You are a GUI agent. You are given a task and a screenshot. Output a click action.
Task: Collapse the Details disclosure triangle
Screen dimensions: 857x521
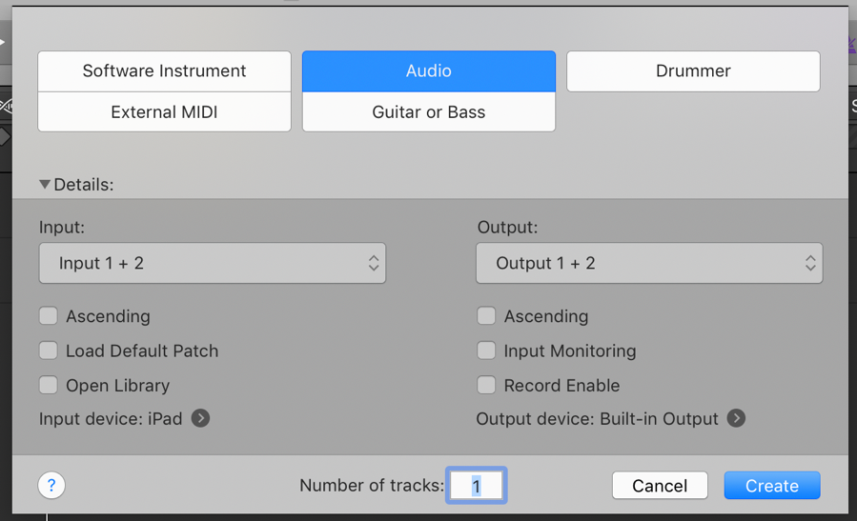pyautogui.click(x=45, y=184)
